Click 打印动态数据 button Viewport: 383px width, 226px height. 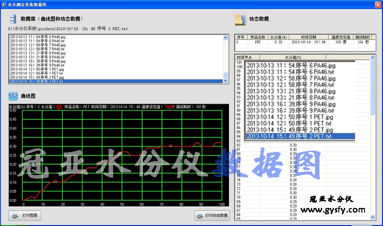(212, 216)
